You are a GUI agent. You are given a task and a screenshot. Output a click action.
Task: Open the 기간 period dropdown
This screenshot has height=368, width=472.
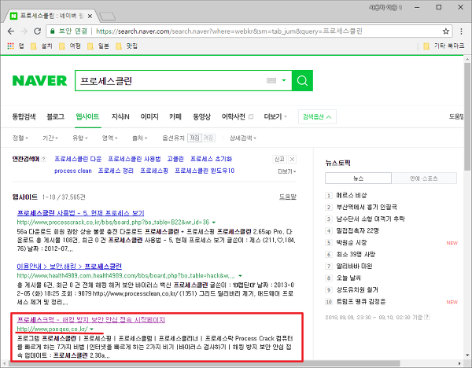coord(50,138)
